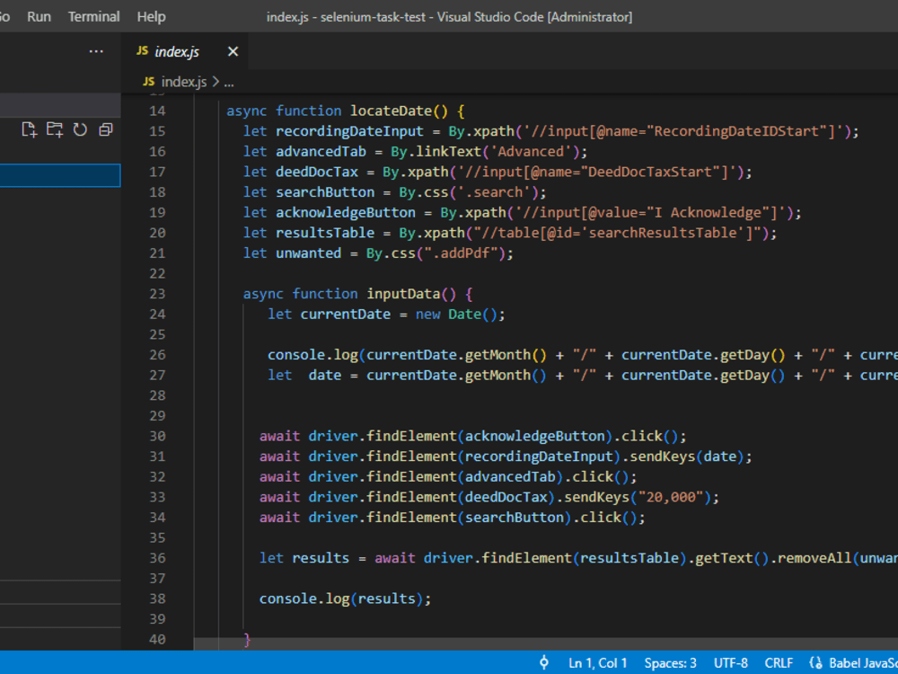Screen dimensions: 898x674
Task: Select the index.js editor tab
Action: coord(178,51)
